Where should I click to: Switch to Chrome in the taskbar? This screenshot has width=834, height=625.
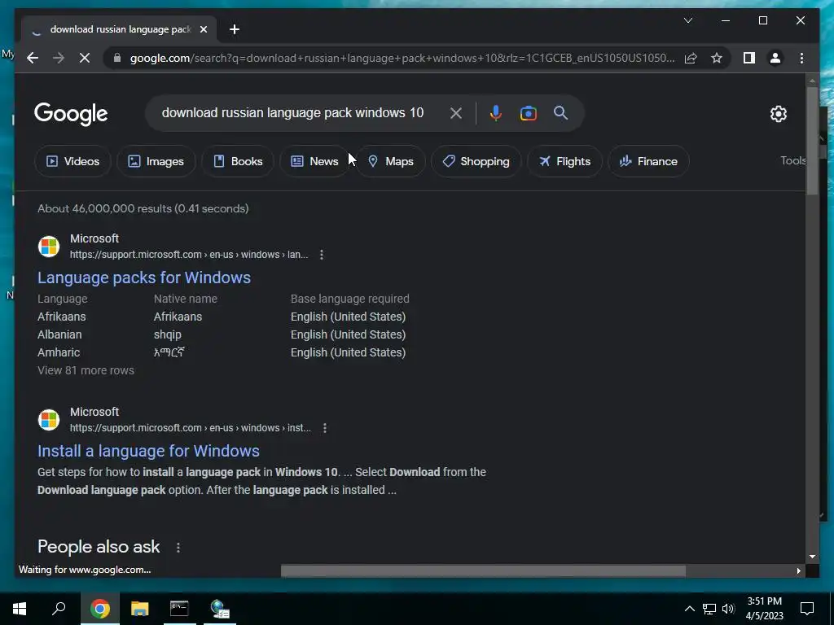point(100,609)
